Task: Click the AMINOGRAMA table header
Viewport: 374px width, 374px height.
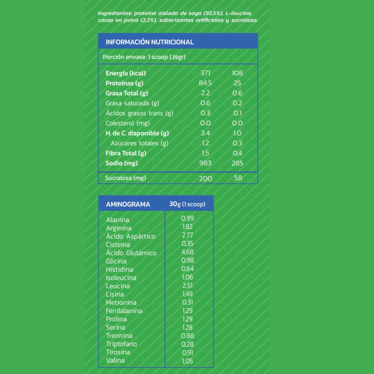Action: [128, 204]
